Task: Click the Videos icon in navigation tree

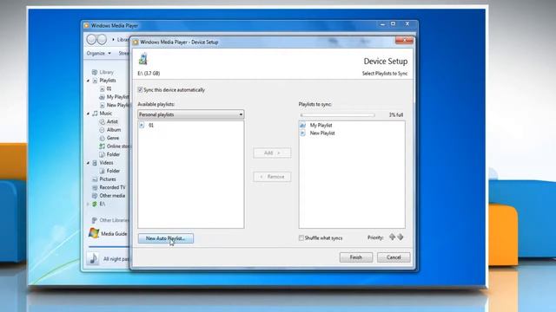Action: 95,163
